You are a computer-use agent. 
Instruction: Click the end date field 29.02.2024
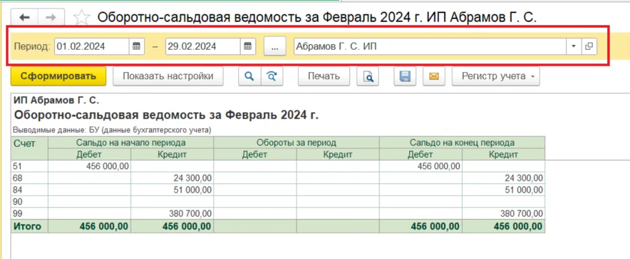click(x=203, y=46)
